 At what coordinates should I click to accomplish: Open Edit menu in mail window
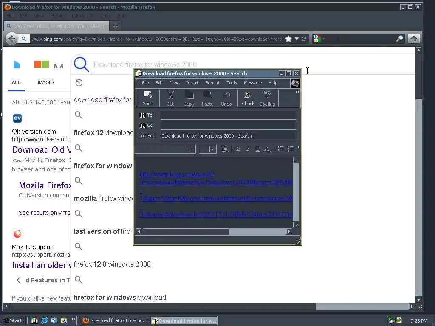pyautogui.click(x=159, y=83)
